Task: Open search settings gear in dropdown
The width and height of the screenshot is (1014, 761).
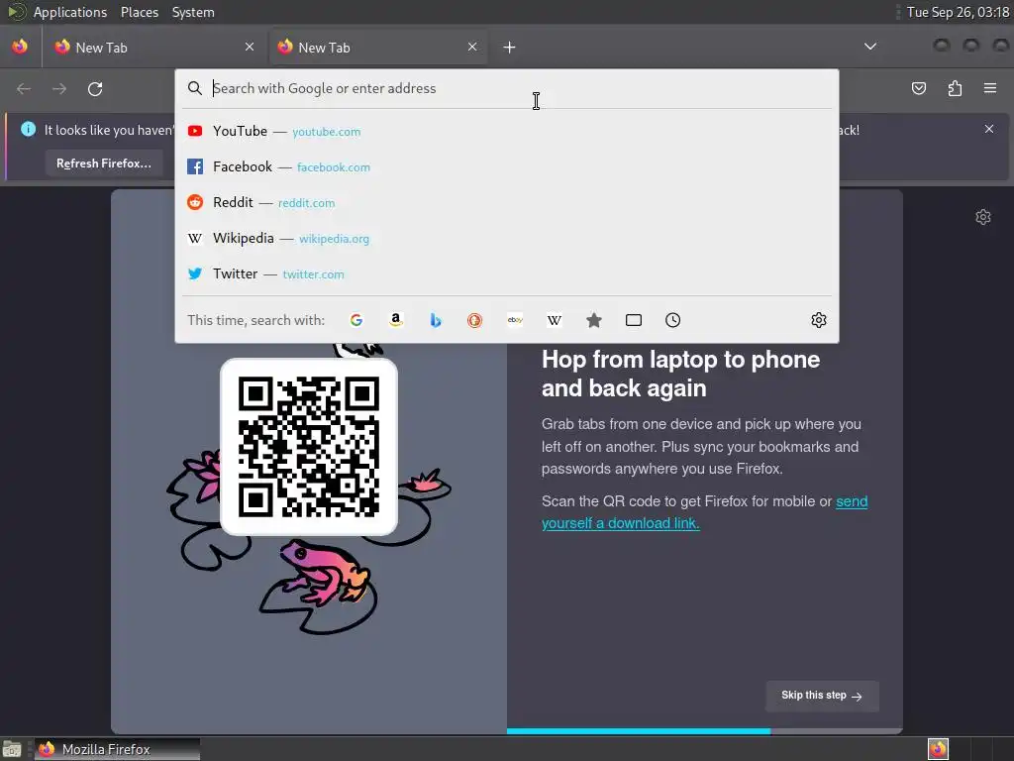Action: tap(819, 320)
